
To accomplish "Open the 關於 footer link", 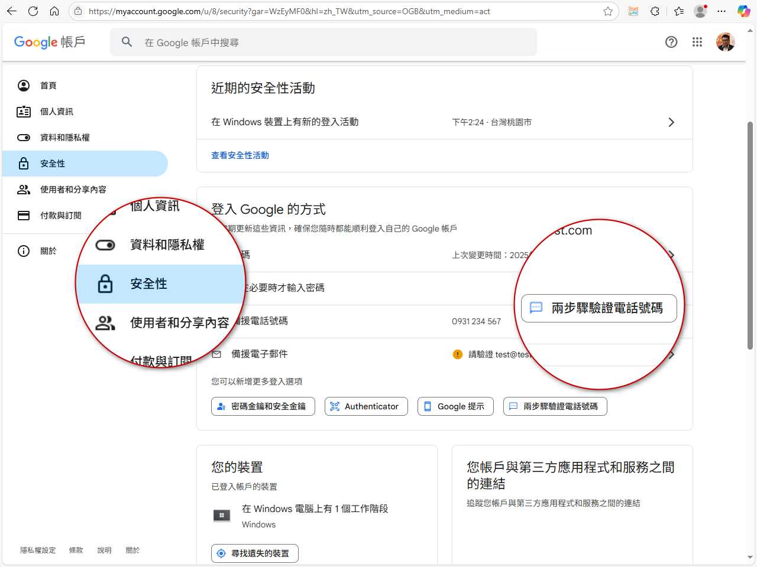I will [132, 550].
